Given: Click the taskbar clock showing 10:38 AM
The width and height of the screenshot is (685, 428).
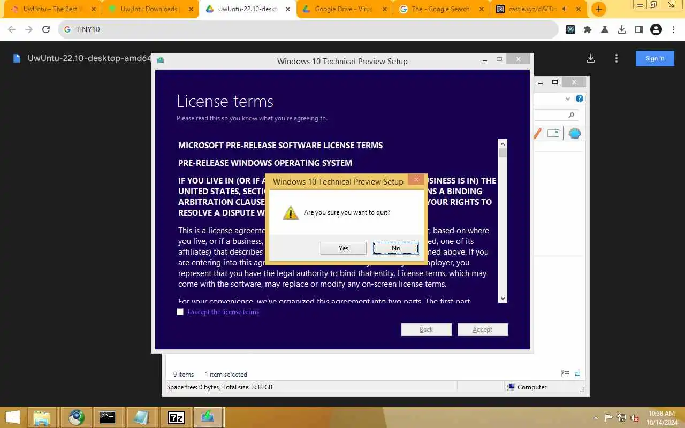Looking at the screenshot, I should 661,418.
